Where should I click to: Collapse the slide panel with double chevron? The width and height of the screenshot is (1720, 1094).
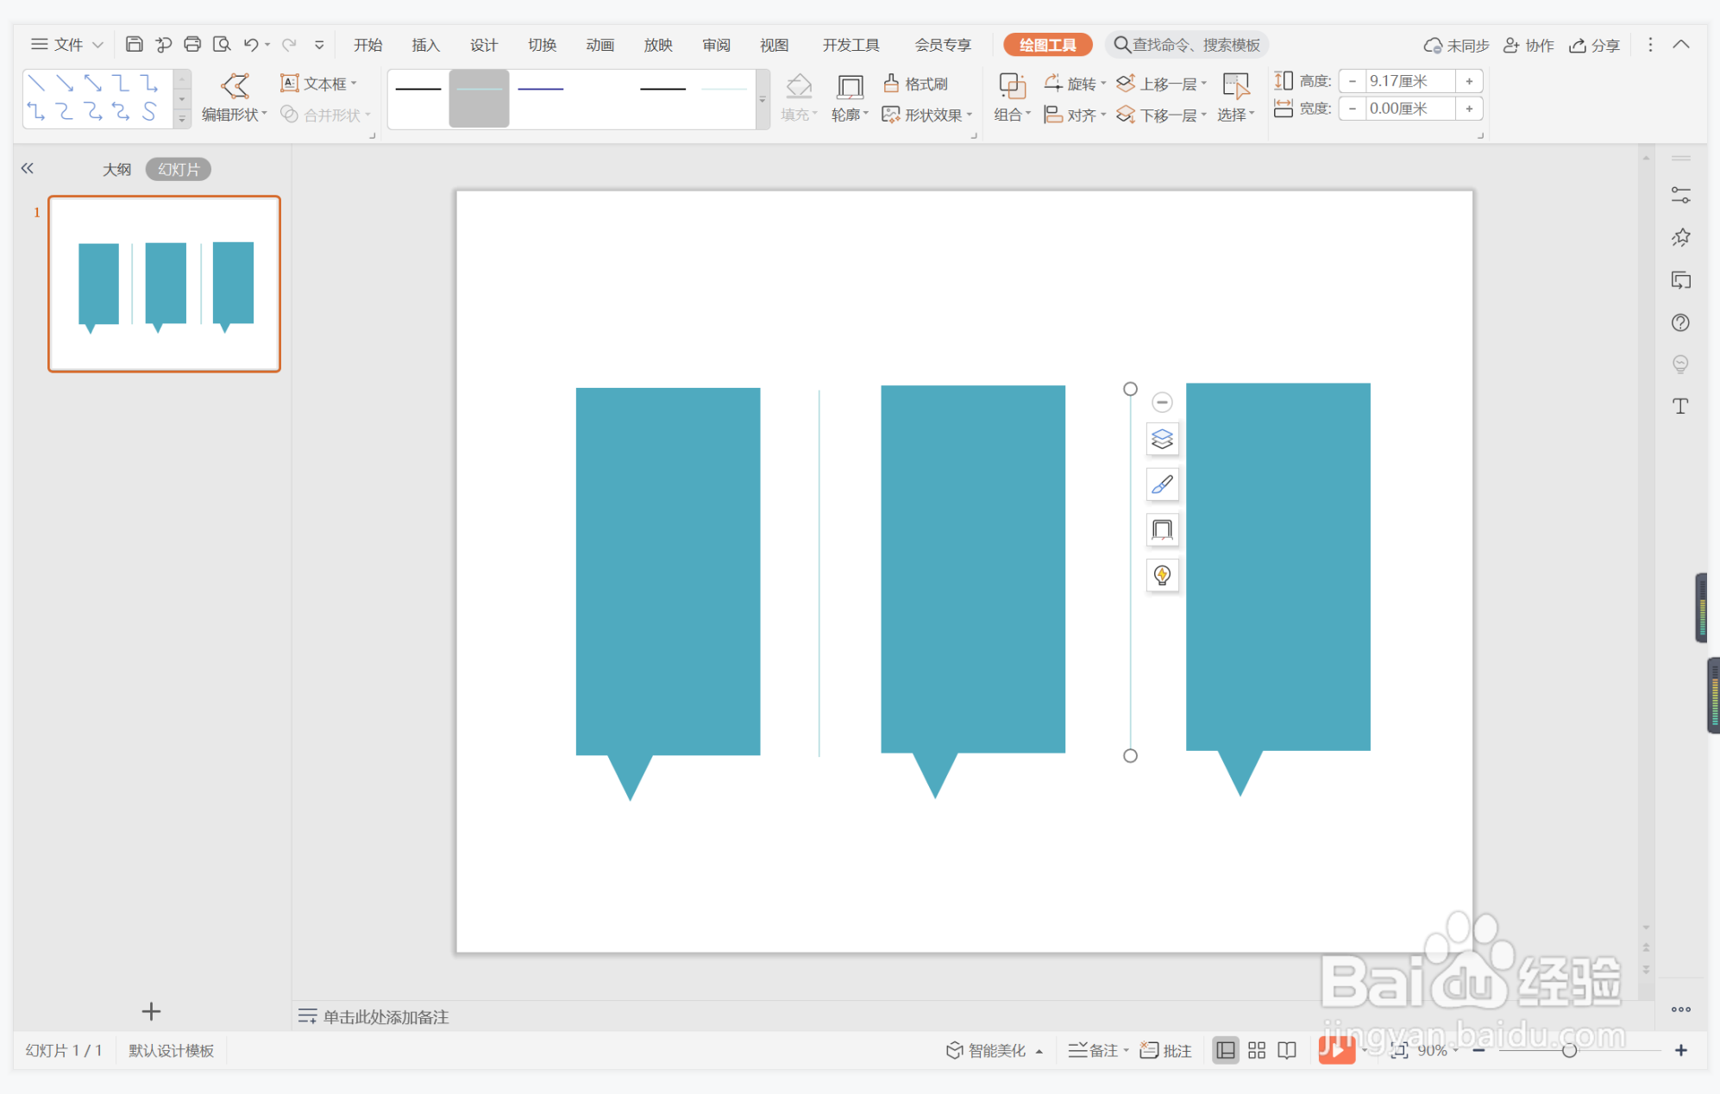coord(28,168)
